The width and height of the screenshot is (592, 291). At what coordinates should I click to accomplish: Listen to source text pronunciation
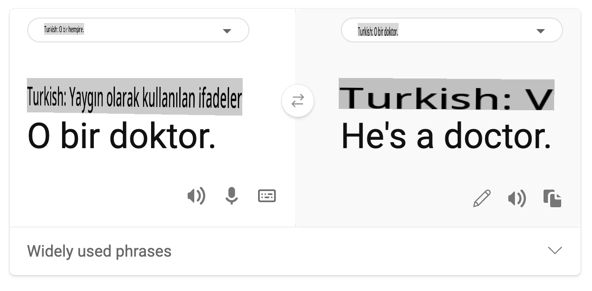(x=196, y=196)
